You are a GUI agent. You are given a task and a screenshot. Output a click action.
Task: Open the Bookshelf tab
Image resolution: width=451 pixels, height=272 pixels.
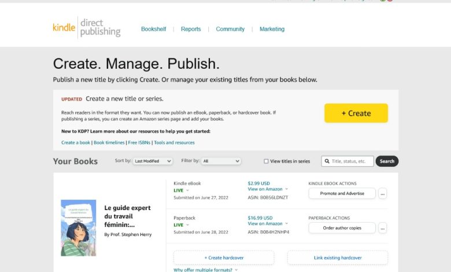click(x=154, y=29)
